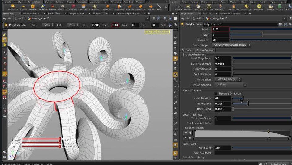Add a Geometry Light from the shelf
Screen dimensions: 292x165
(221, 7)
